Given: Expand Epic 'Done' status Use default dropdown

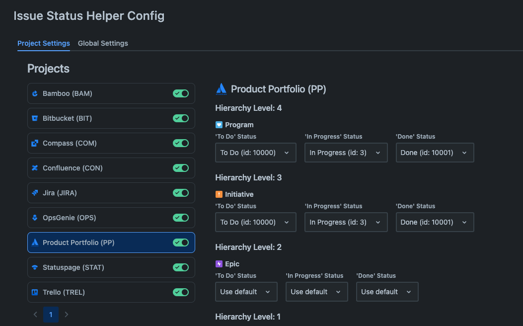Looking at the screenshot, I should [x=387, y=292].
